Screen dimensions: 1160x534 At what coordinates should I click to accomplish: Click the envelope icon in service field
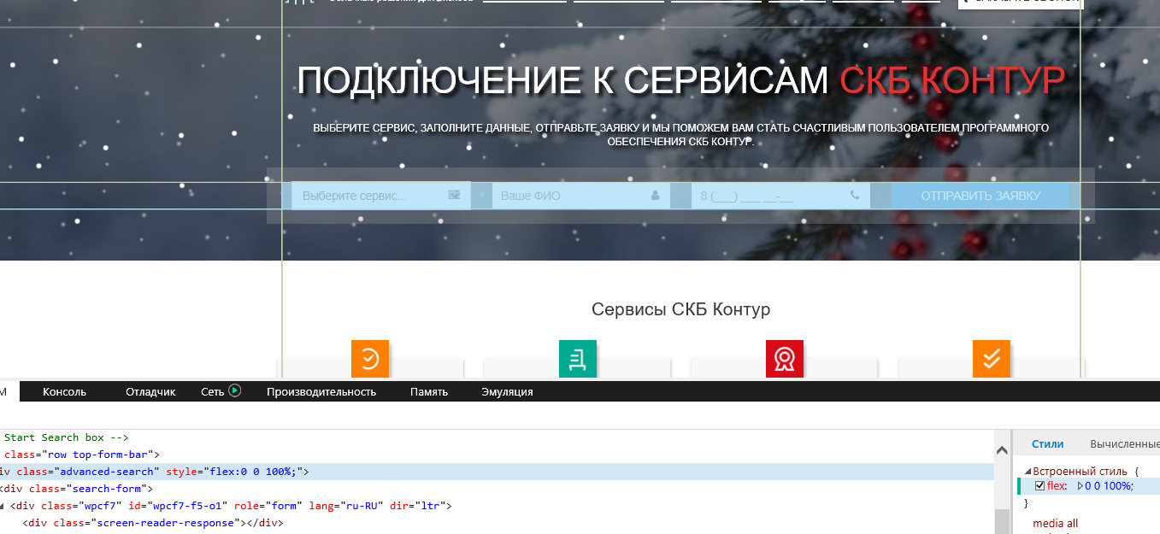454,195
